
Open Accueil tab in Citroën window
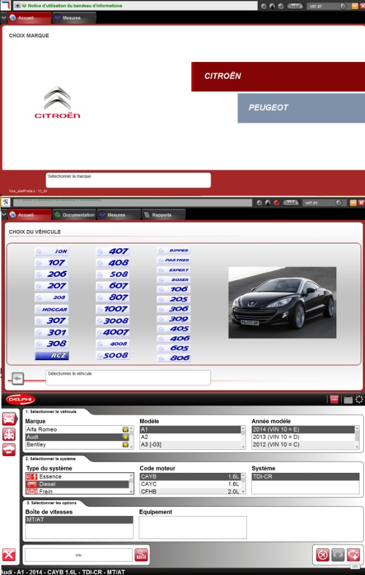[29, 18]
